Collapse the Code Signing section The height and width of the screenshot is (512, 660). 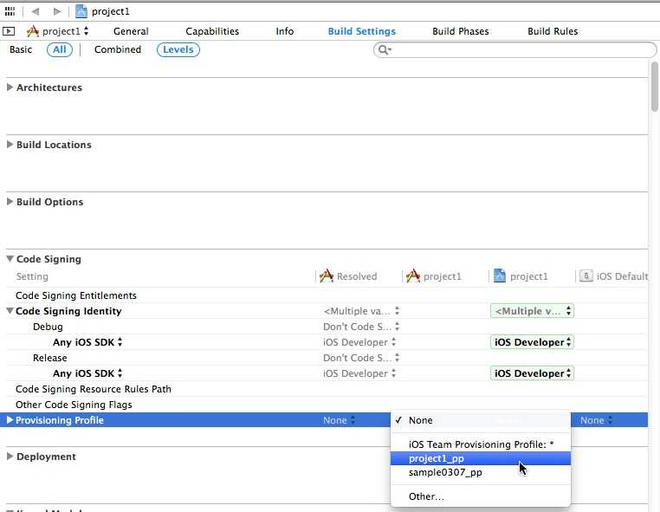click(10, 259)
